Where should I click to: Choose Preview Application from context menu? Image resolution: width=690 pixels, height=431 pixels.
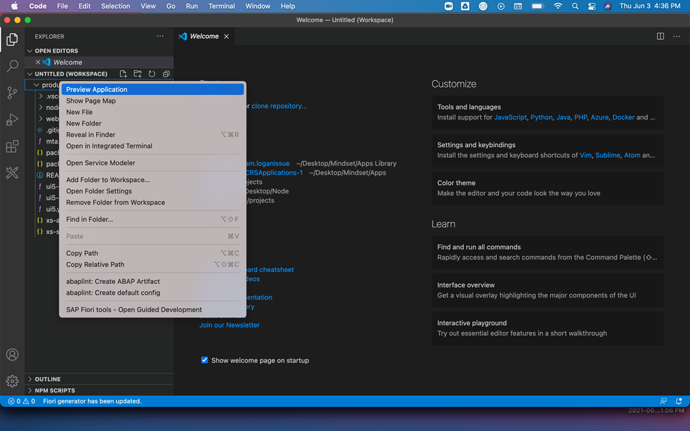[x=153, y=89]
